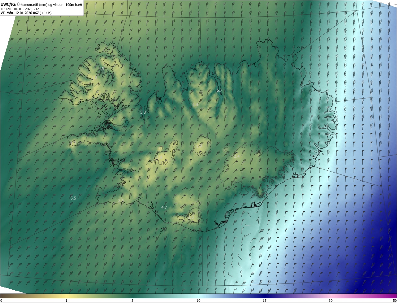Click the initial time 'Lau. 10. 01. 2026 21Z'

[23, 9]
